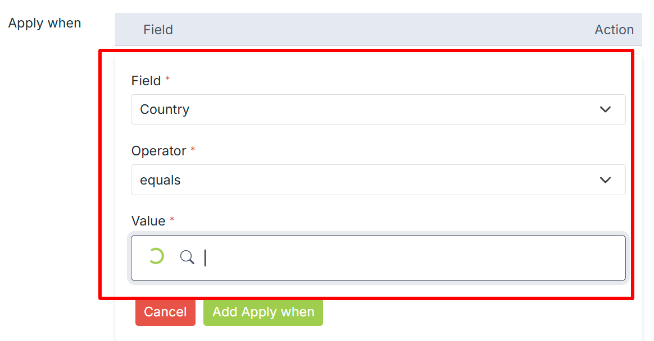The image size is (654, 341).
Task: Click the Field form label
Action: tap(146, 81)
